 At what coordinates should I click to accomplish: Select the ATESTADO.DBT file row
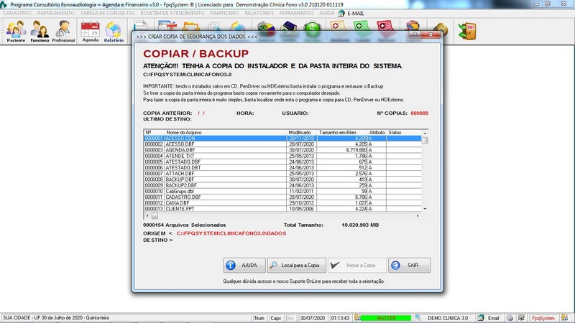tap(282, 168)
